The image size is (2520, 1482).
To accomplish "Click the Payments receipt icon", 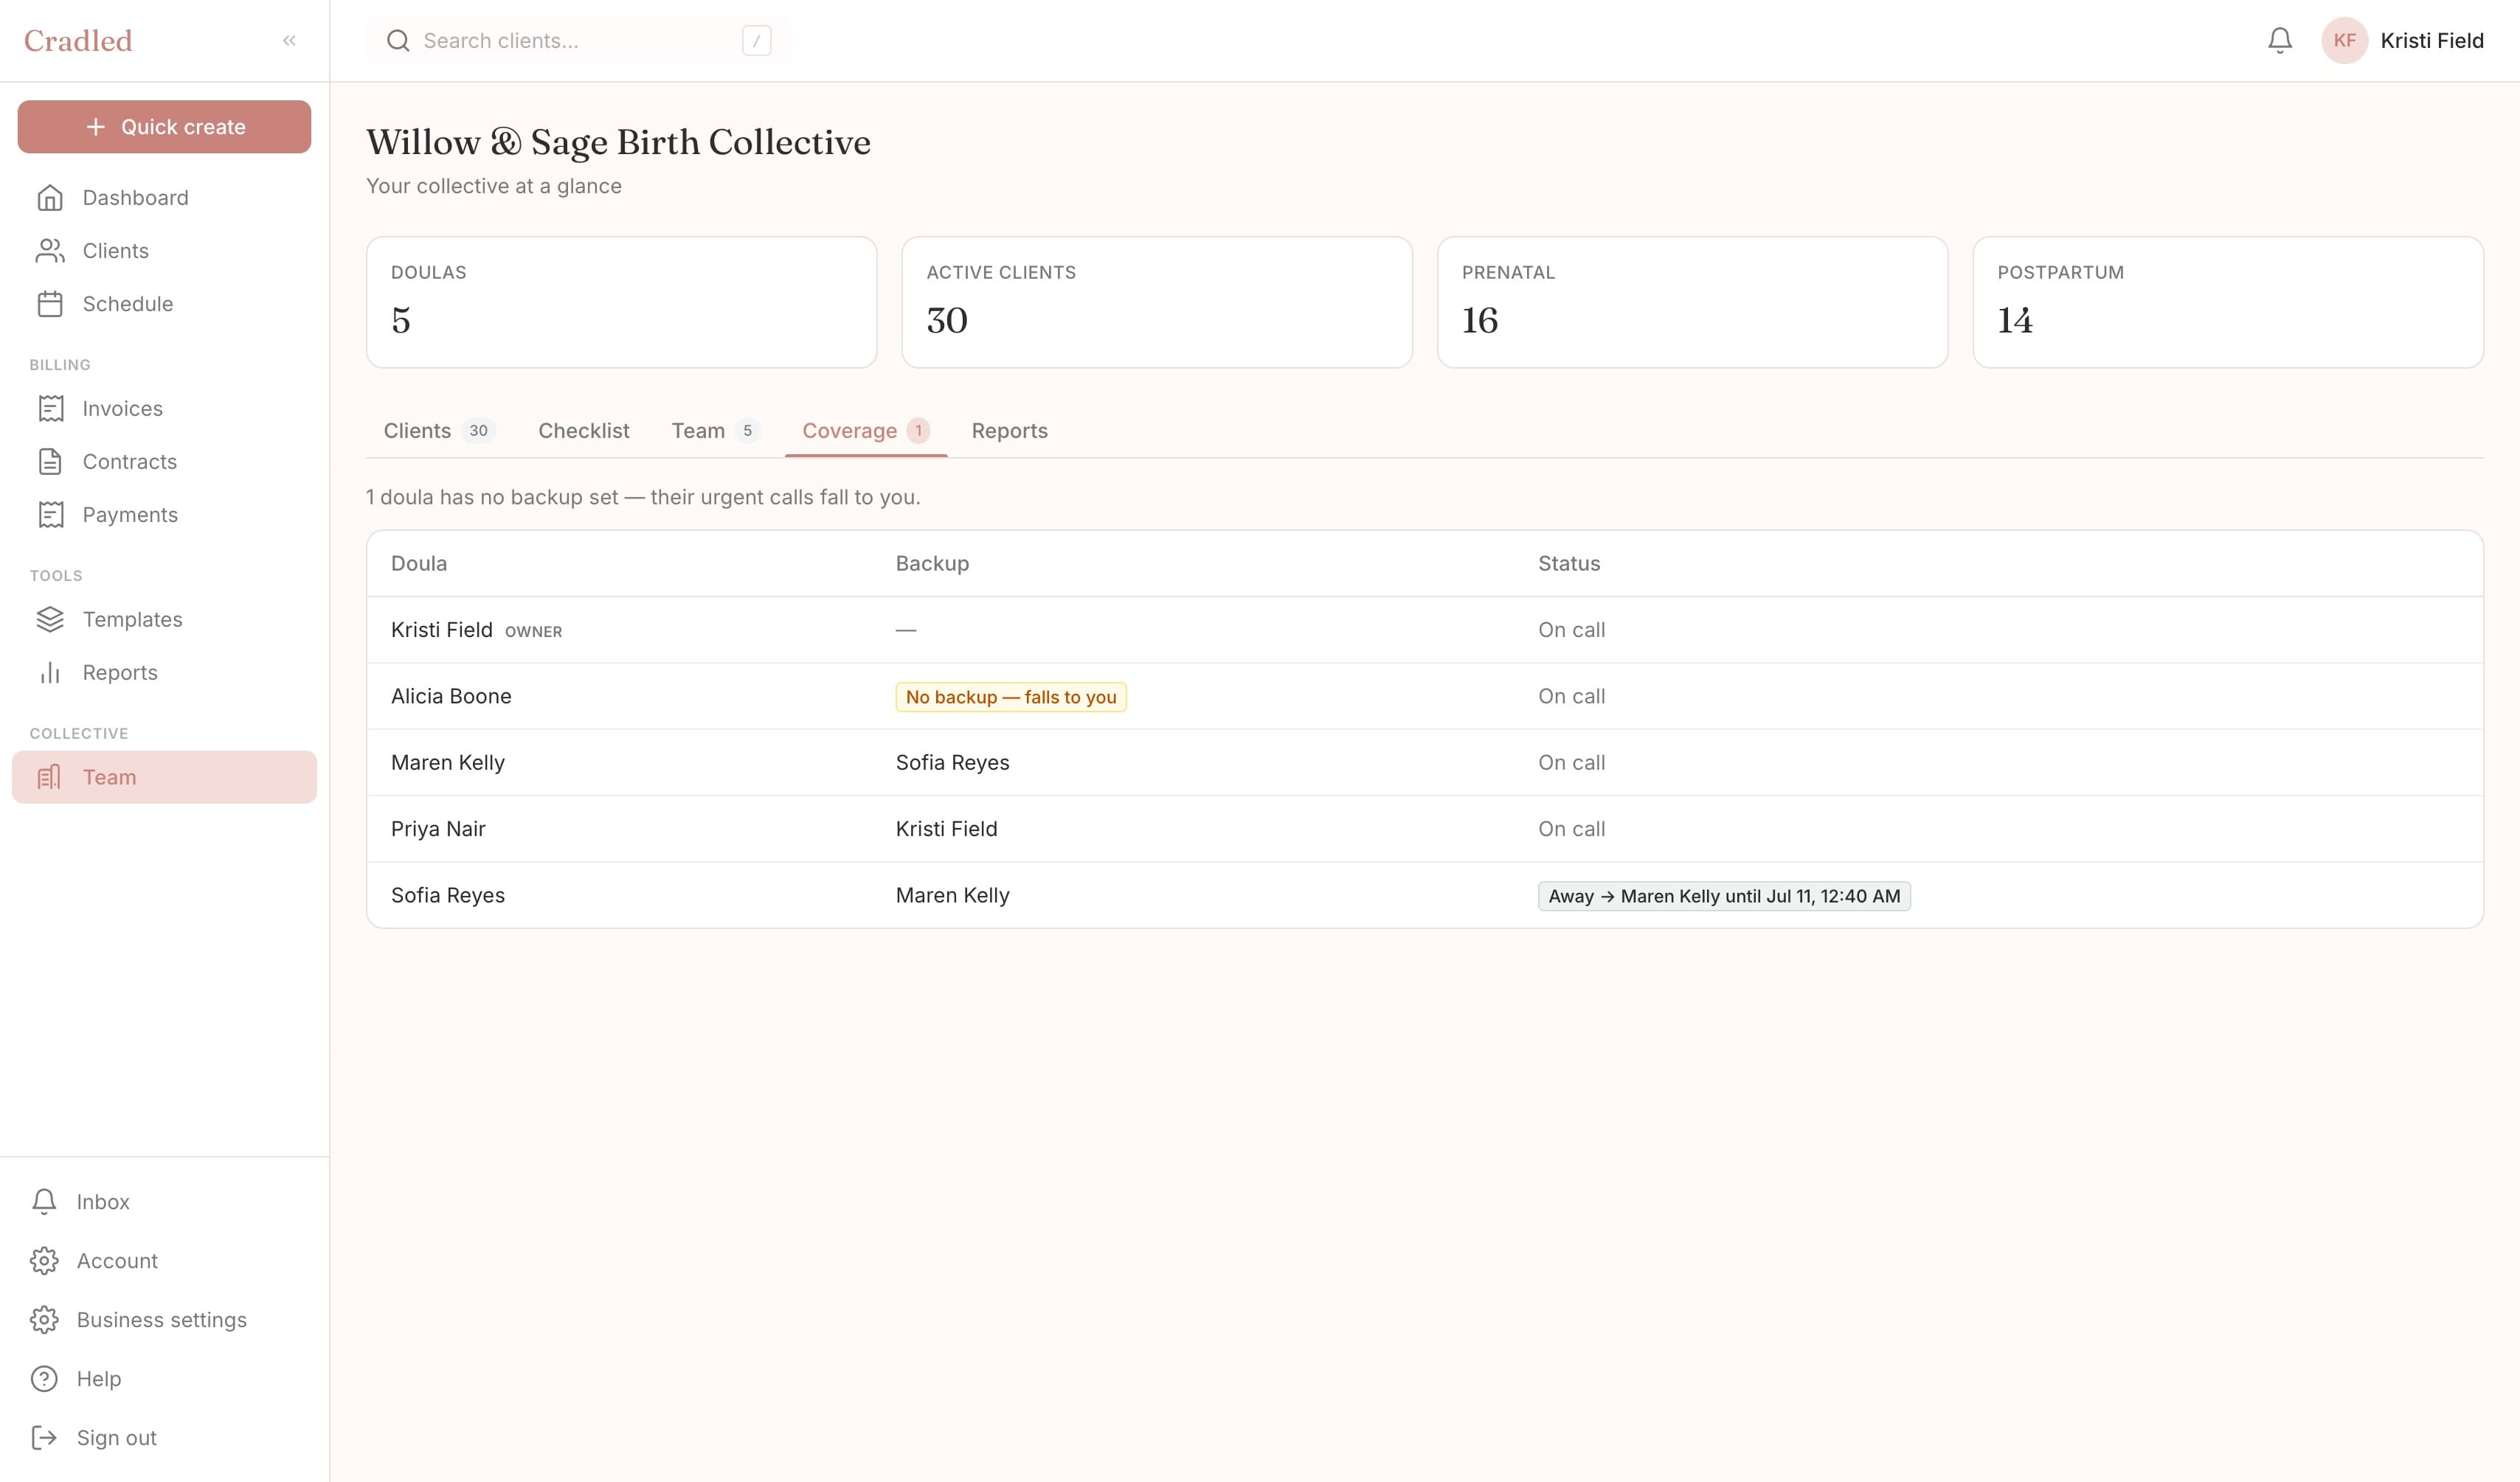I will coord(50,515).
